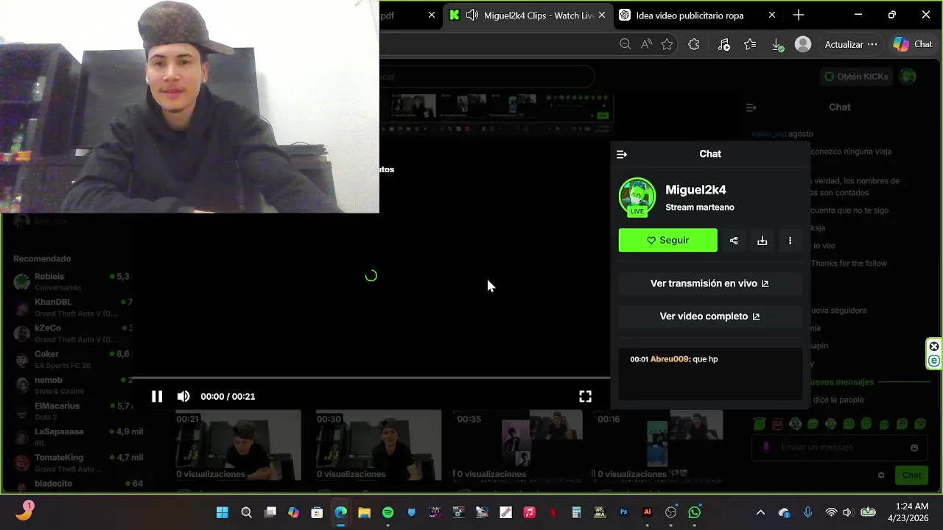This screenshot has width=943, height=530.
Task: Close the floating overlay X icon
Action: (934, 347)
